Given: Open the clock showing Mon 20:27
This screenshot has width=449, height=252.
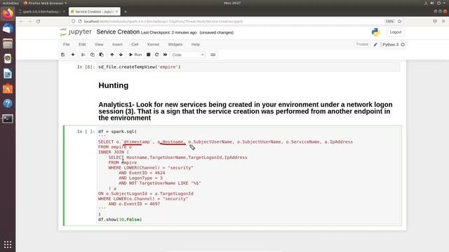Looking at the screenshot, I should point(232,3).
